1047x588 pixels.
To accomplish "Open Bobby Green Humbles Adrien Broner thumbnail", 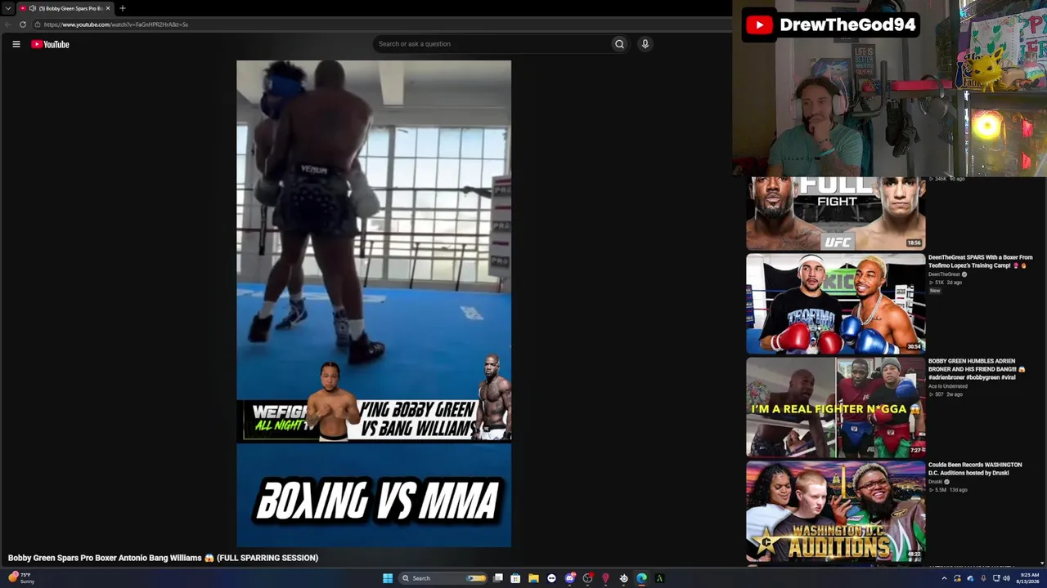I will click(x=835, y=408).
